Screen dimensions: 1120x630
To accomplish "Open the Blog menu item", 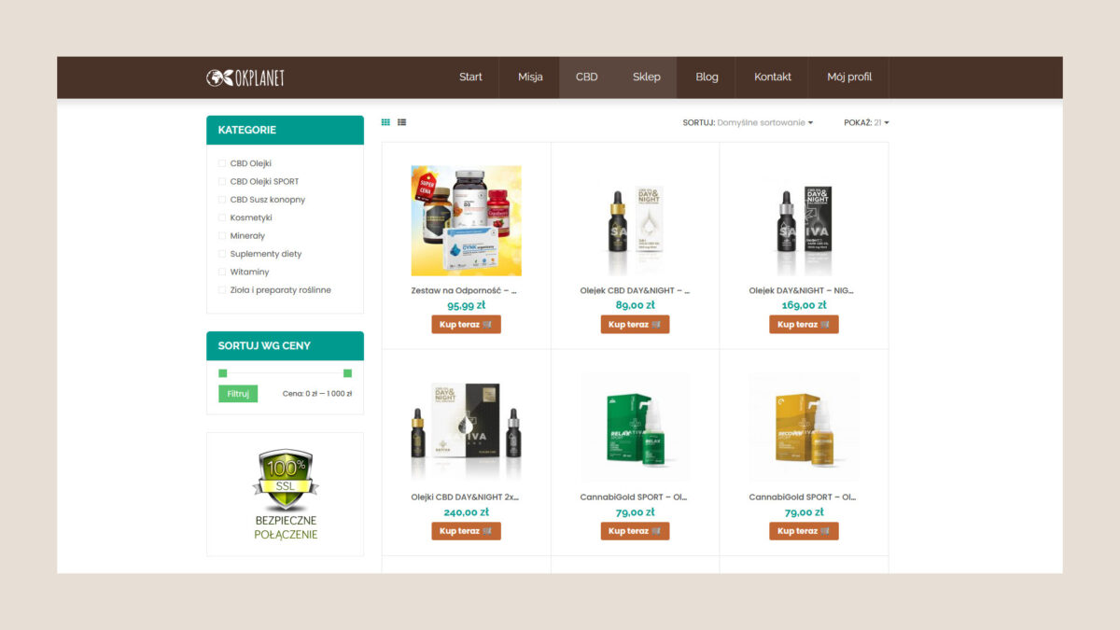I will point(707,77).
